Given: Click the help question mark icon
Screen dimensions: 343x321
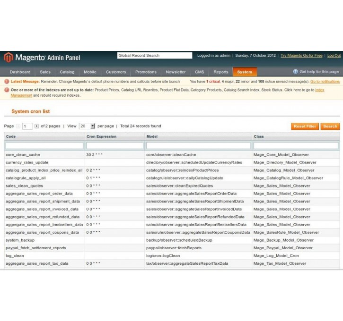Looking at the screenshot, I should pyautogui.click(x=295, y=72).
